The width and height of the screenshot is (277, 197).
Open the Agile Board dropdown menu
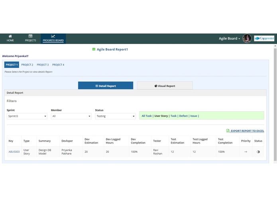pos(229,39)
